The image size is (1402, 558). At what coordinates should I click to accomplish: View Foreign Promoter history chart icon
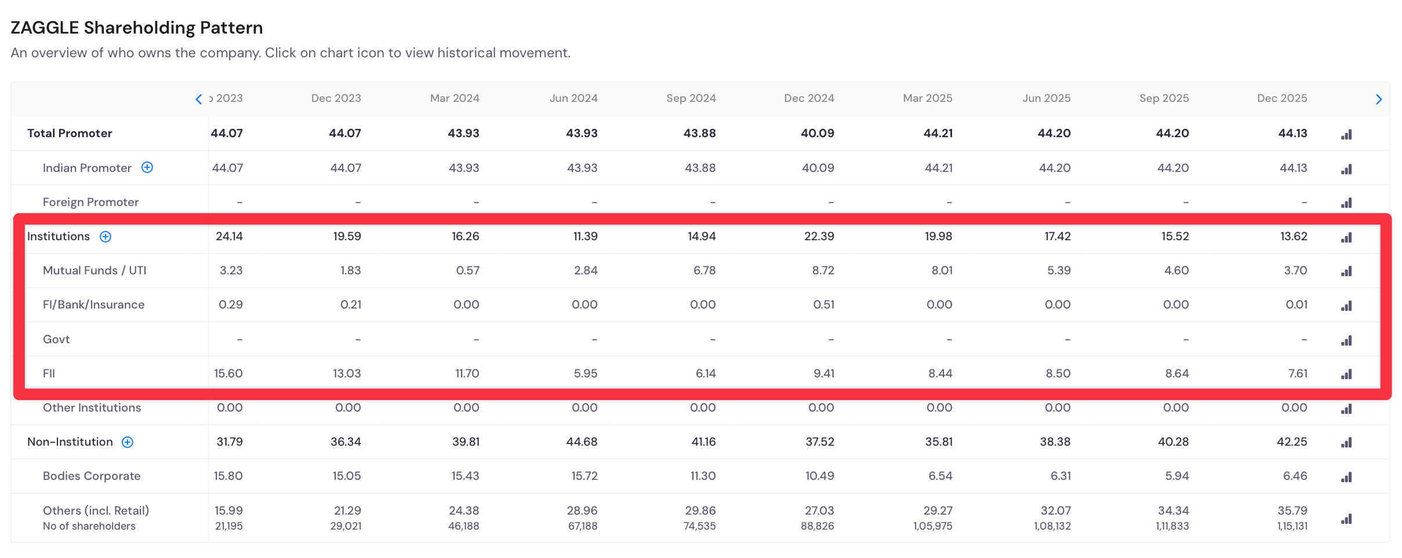(x=1346, y=203)
